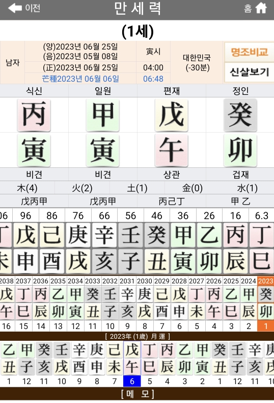Select the 96 대운 column 戊申
This screenshot has width=274, height=403.
[25, 242]
